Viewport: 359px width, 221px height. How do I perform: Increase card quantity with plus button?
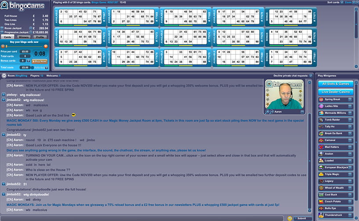point(46,46)
